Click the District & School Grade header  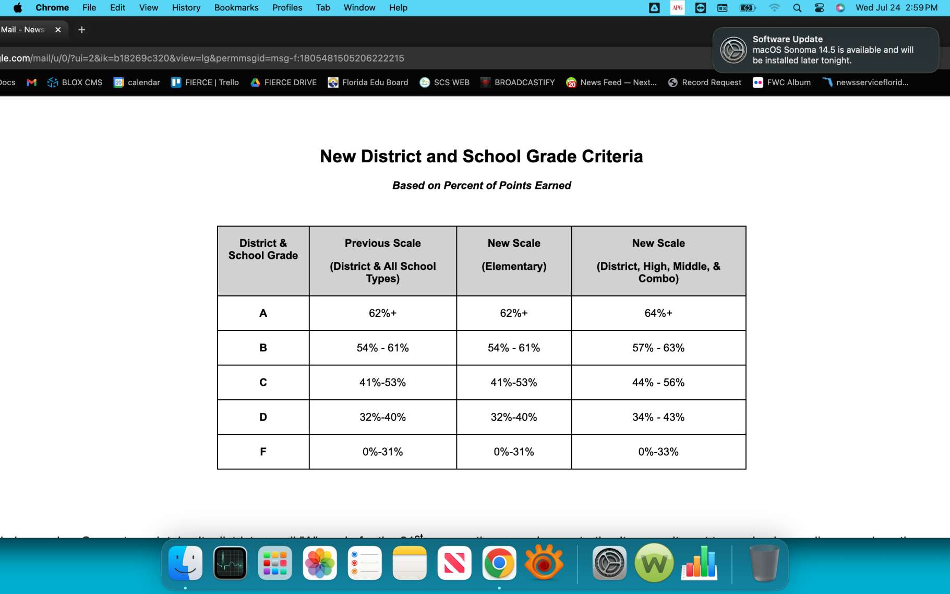[263, 261]
